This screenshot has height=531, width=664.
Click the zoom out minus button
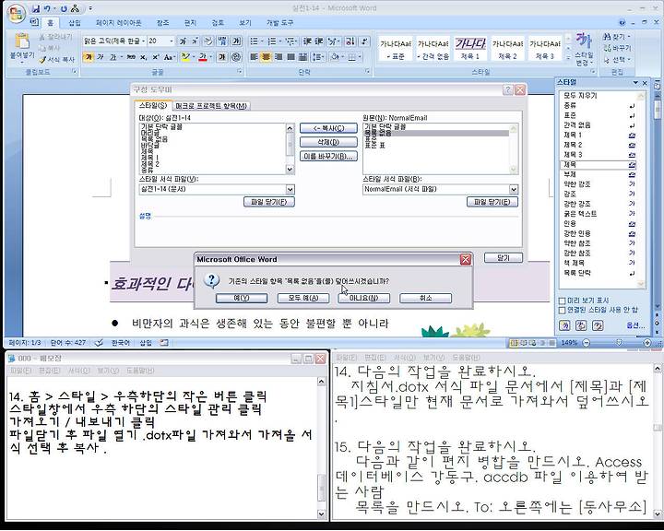coord(587,343)
